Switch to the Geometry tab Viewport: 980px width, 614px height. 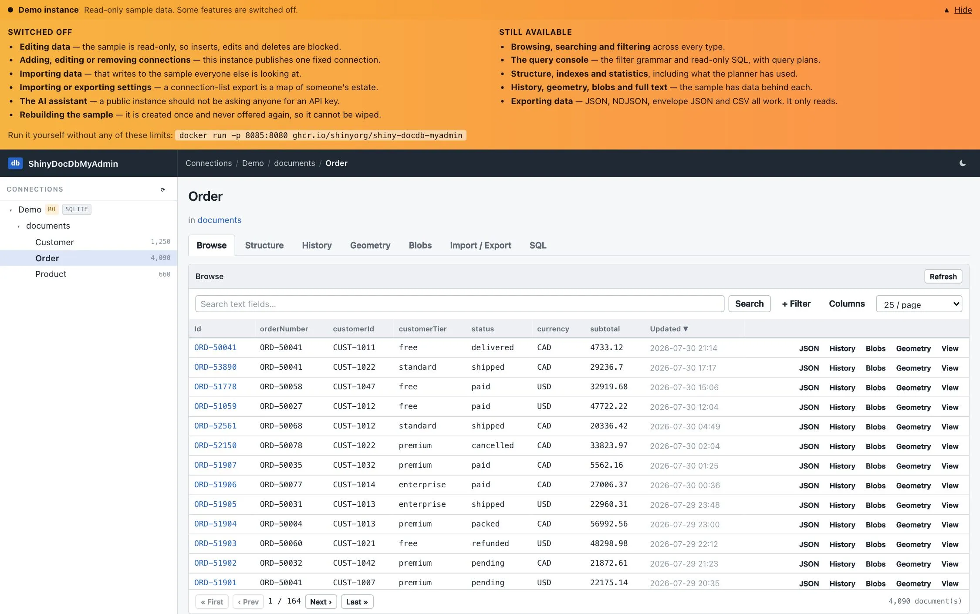pyautogui.click(x=370, y=245)
